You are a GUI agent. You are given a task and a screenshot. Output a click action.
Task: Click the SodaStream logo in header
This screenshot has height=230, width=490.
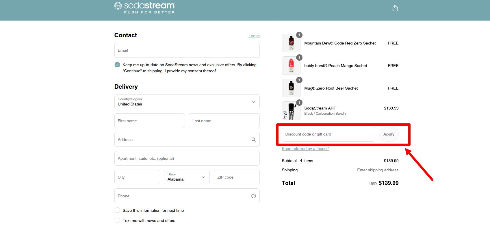[144, 8]
